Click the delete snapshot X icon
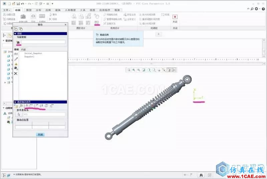The width and height of the screenshot is (267, 179). click(x=16, y=73)
